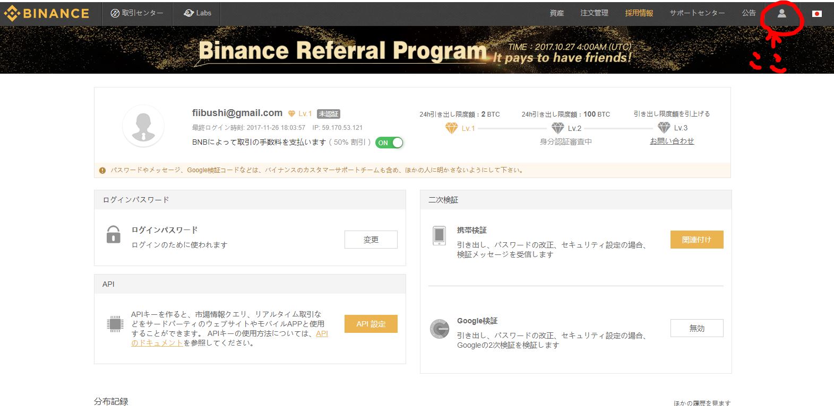Click the 携帯検証 heading
This screenshot has width=834, height=406.
(471, 230)
